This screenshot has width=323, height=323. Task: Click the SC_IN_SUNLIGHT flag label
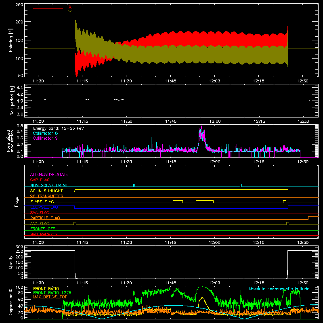click(46, 191)
